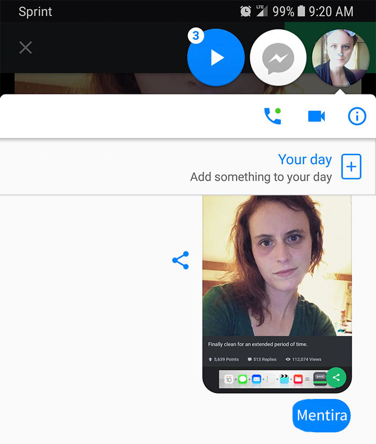The height and width of the screenshot is (444, 376).
Task: Tap the clapperboard icon in image strip
Action: pos(284,379)
